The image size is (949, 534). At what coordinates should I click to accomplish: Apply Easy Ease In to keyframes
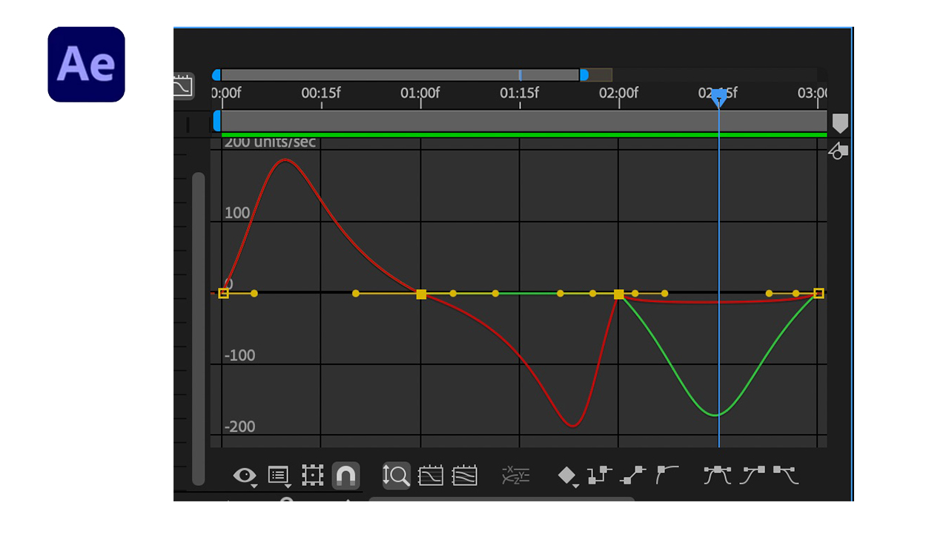pyautogui.click(x=753, y=474)
